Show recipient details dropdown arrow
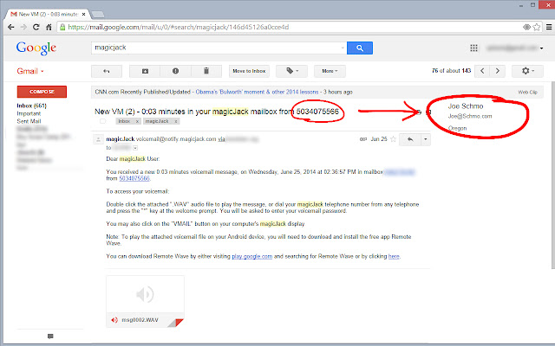 (x=135, y=148)
